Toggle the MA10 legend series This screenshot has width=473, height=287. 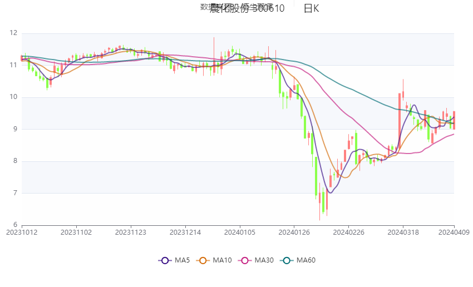point(214,260)
